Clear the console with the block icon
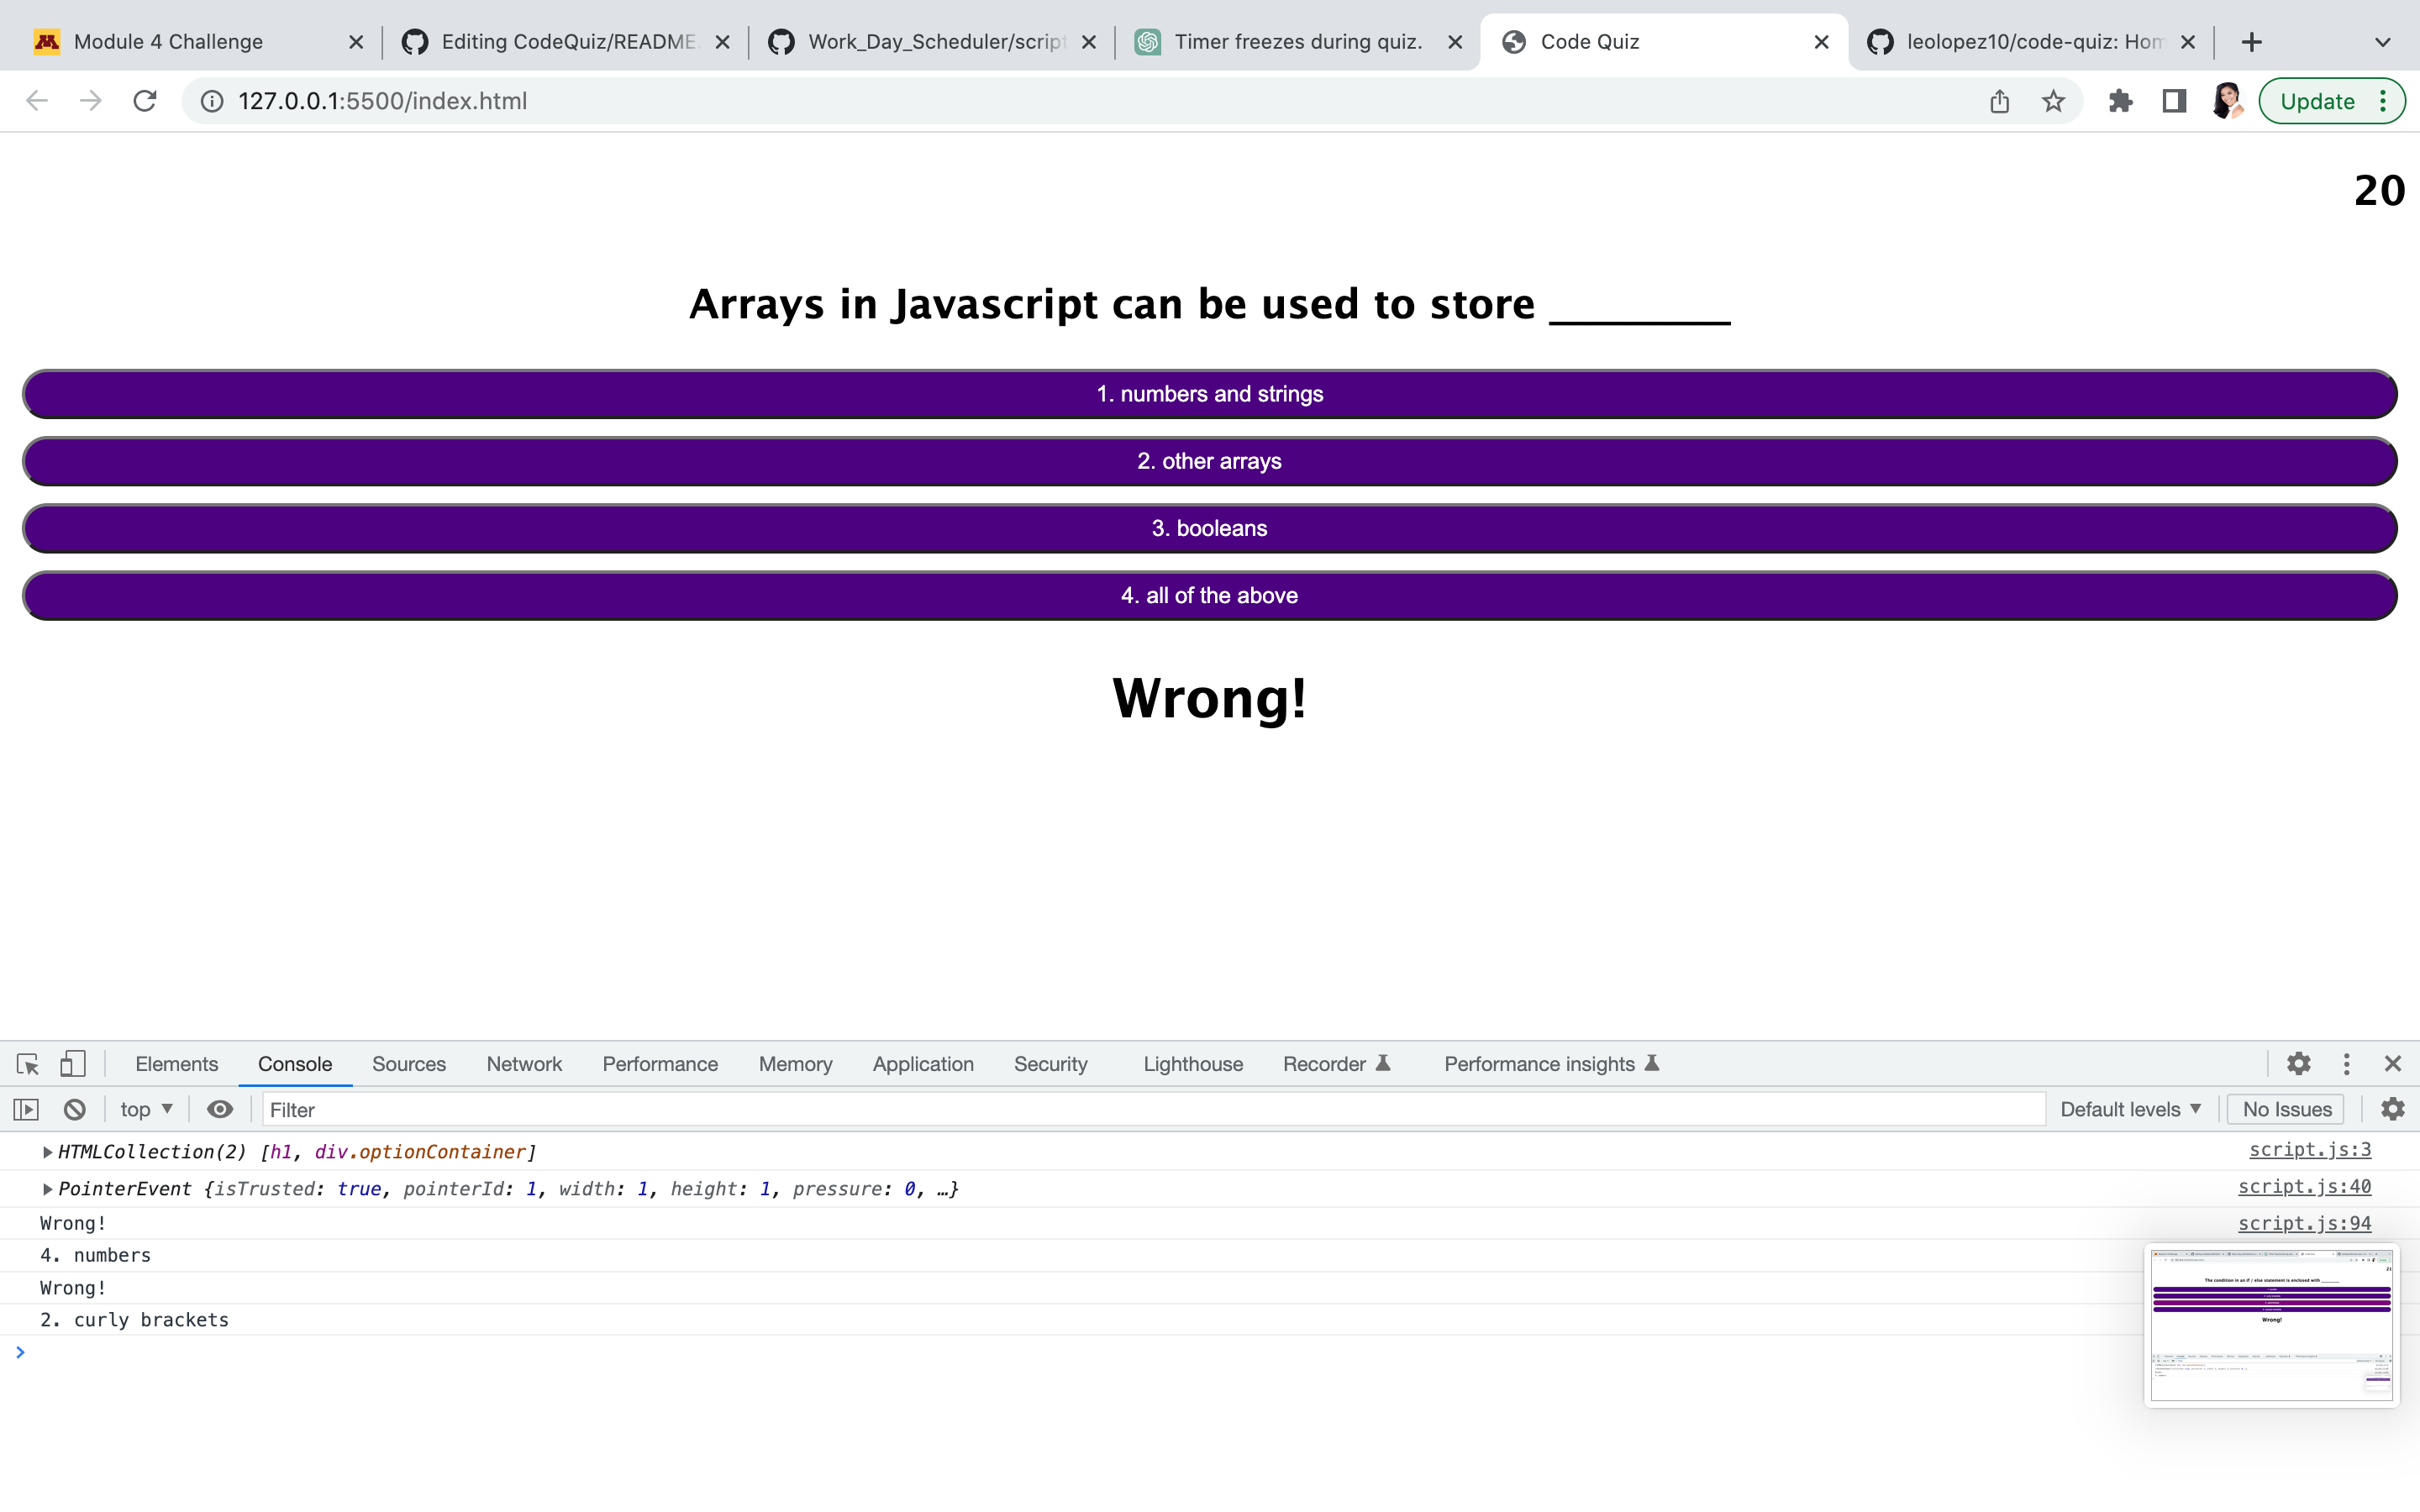This screenshot has height=1512, width=2420. tap(75, 1109)
